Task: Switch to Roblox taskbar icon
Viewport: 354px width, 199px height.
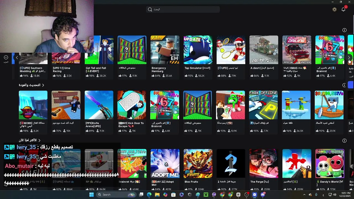Action: click(255, 195)
